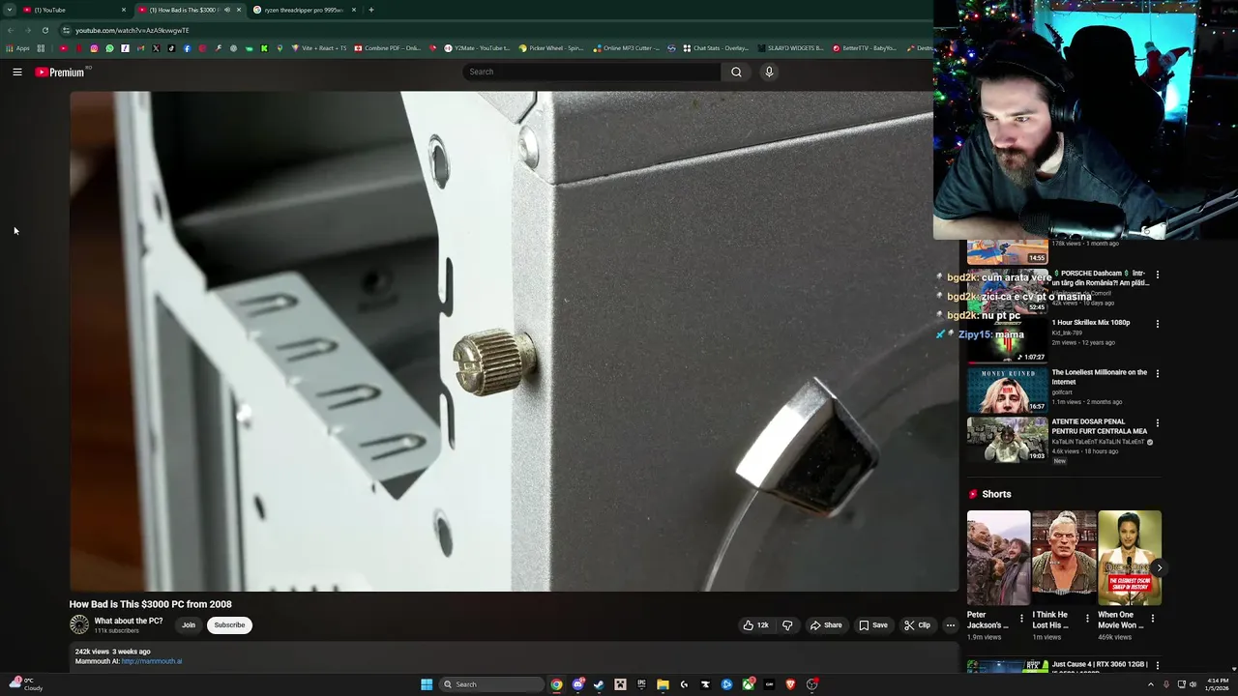
Task: Open options for the I Think He Lost His short
Action: 1087,618
